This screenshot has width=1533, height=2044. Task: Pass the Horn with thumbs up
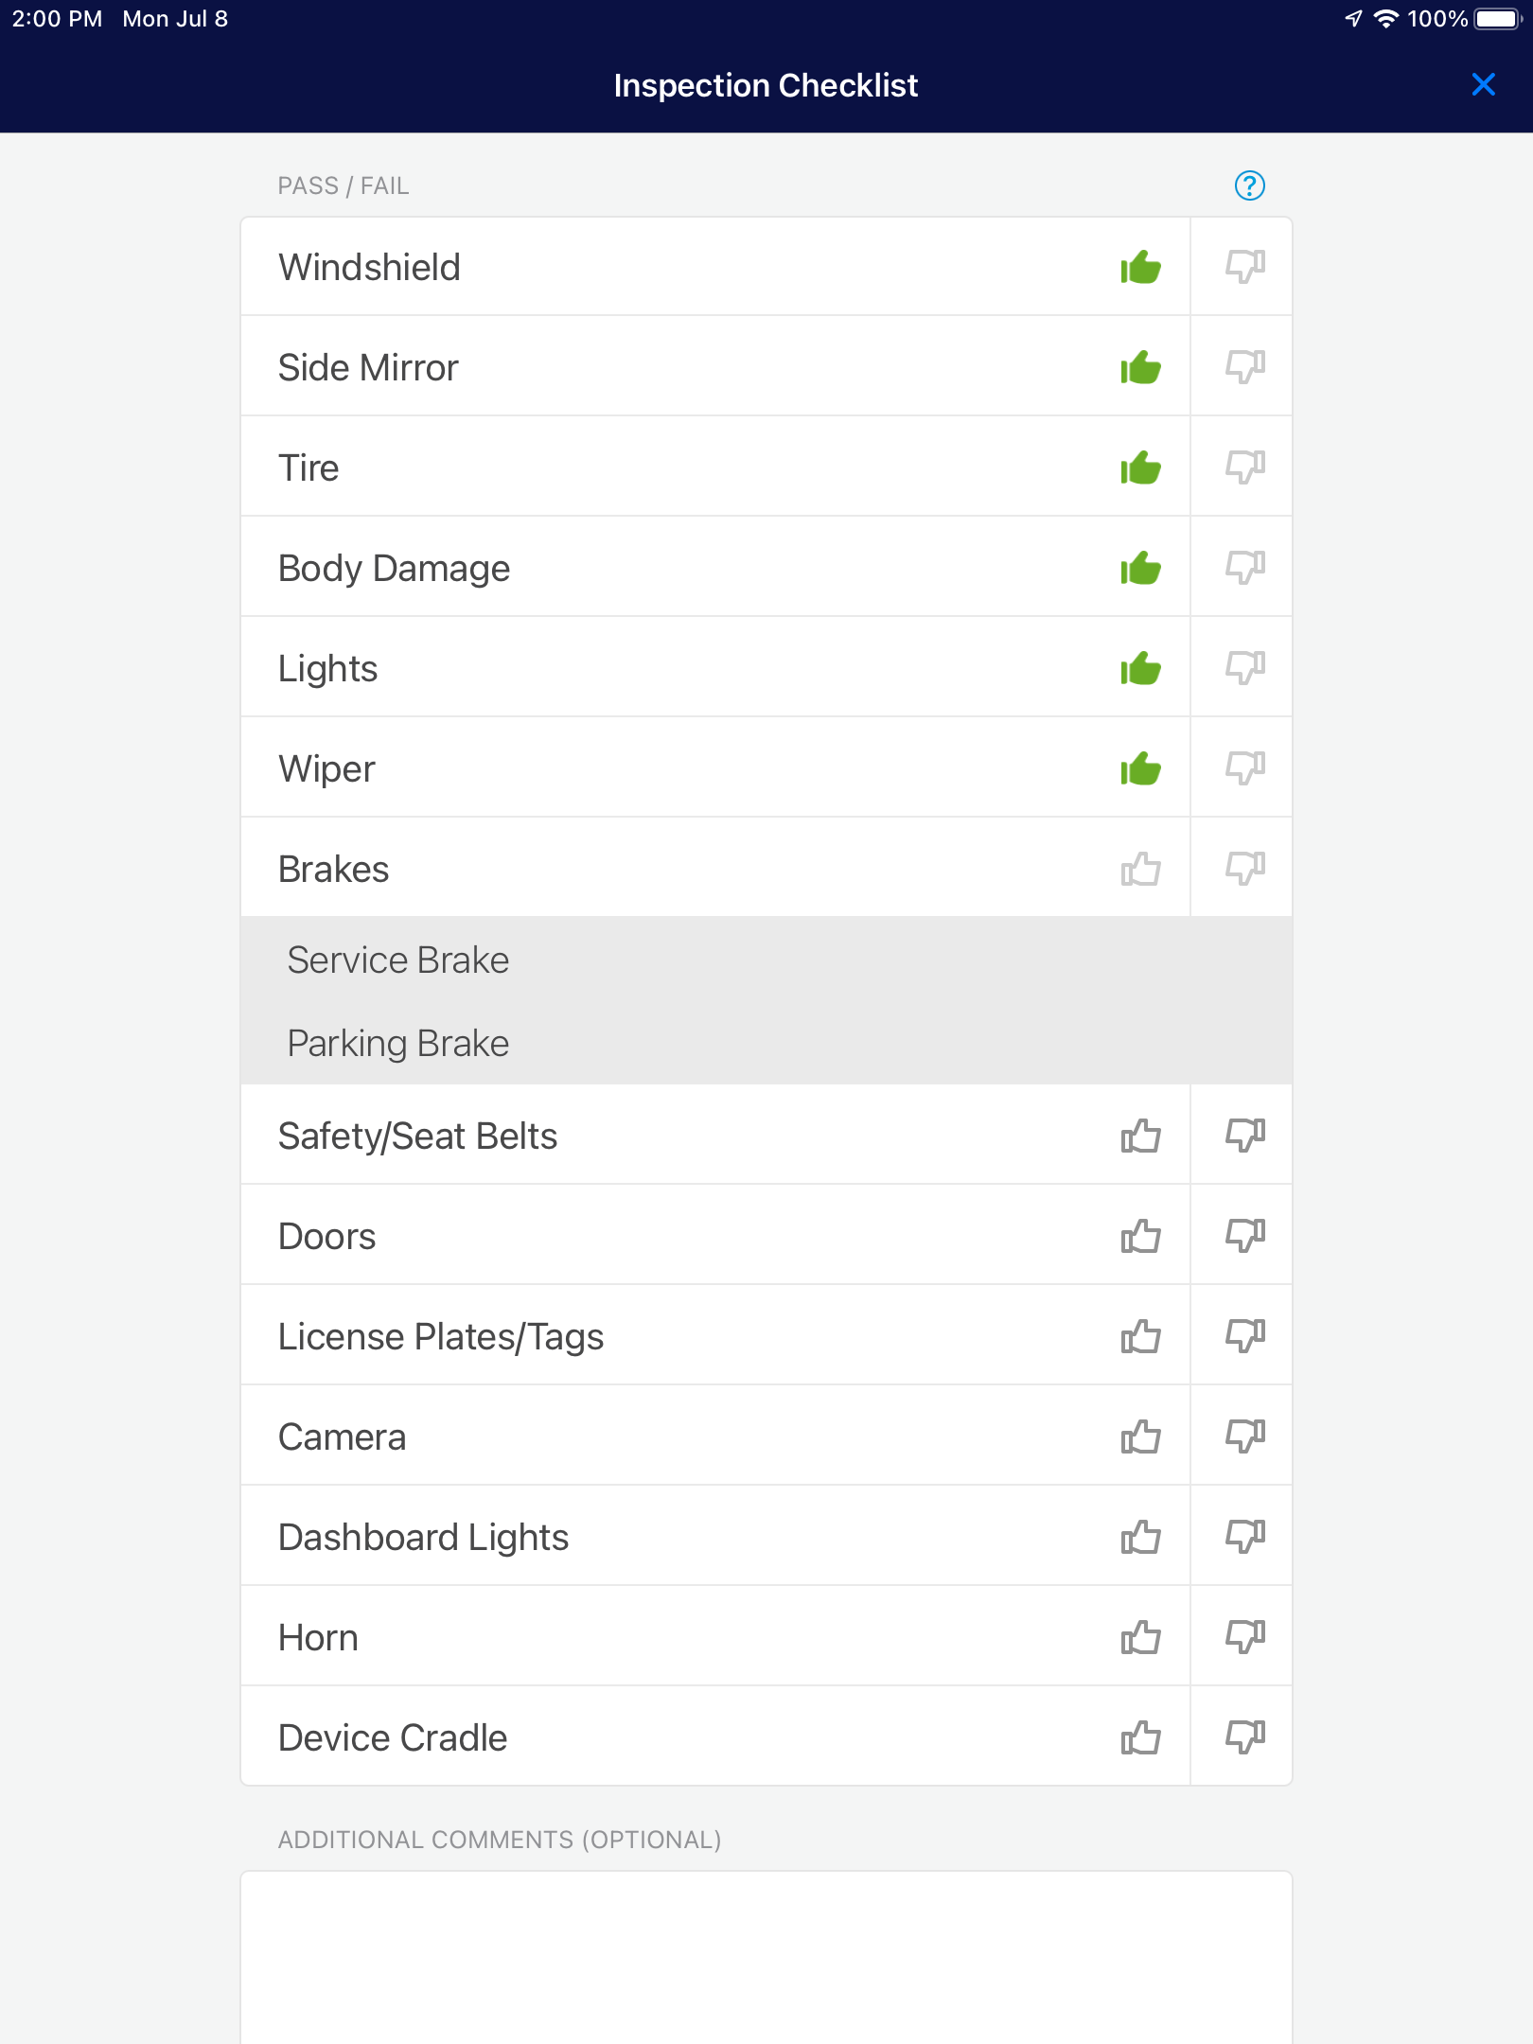coord(1140,1637)
